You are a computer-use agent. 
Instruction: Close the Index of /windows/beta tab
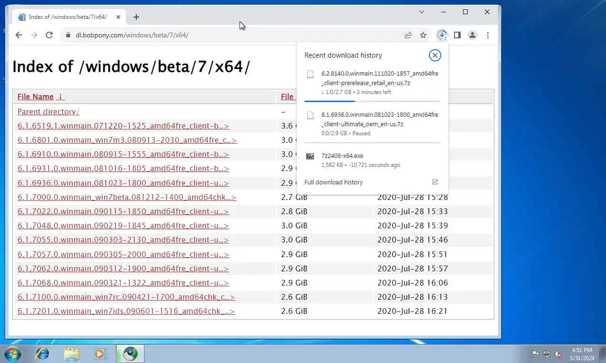(x=118, y=17)
